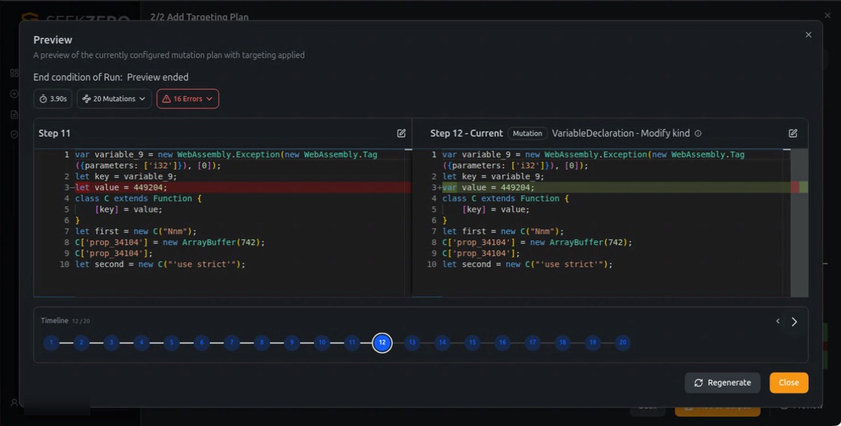
Task: Click removed line 'let value = 449204;'
Action: (121, 188)
